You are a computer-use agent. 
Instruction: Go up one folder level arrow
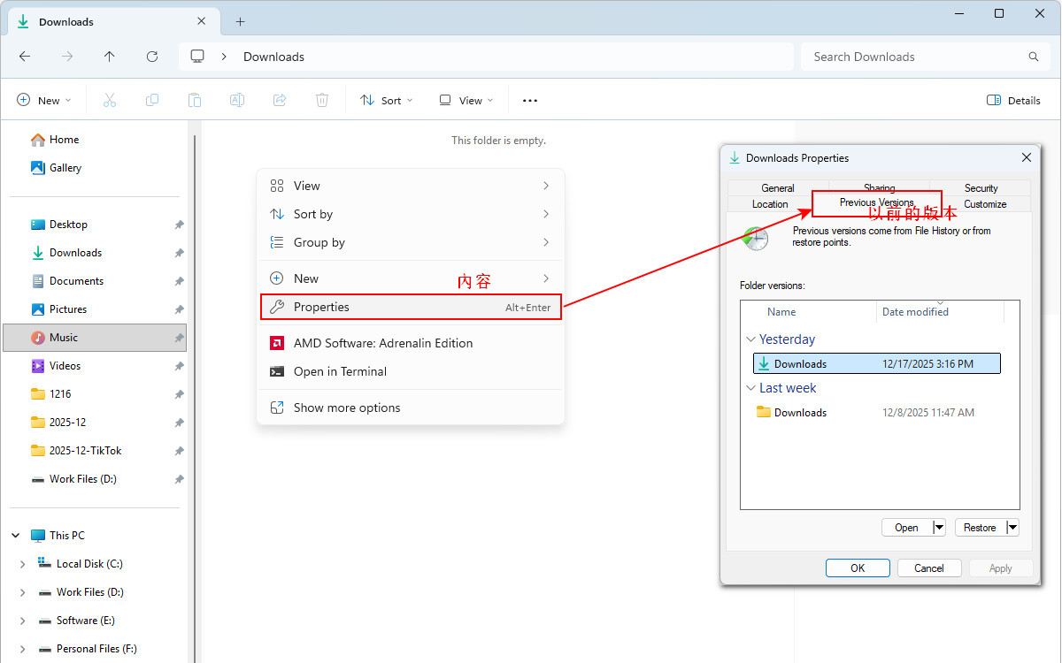tap(110, 57)
